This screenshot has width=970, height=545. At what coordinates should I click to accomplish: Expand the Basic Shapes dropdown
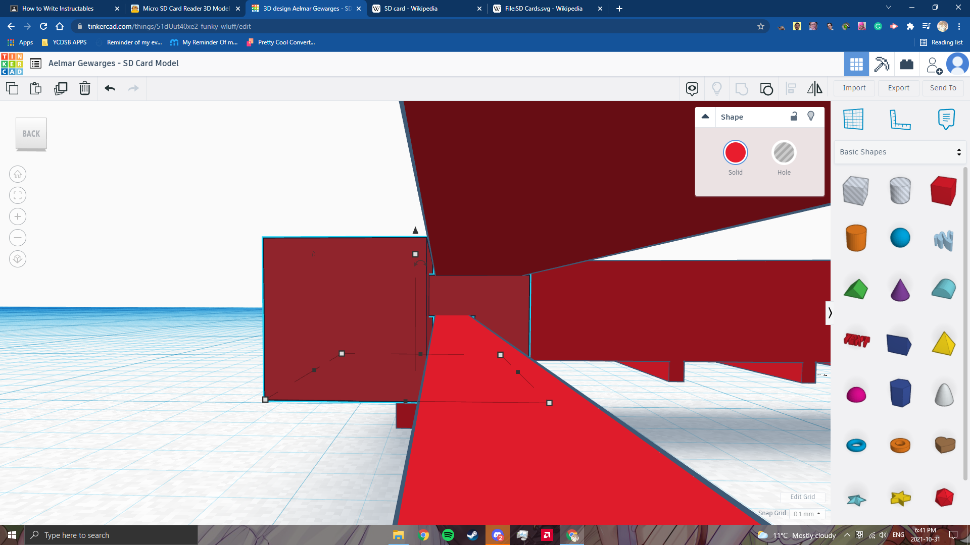pos(900,152)
